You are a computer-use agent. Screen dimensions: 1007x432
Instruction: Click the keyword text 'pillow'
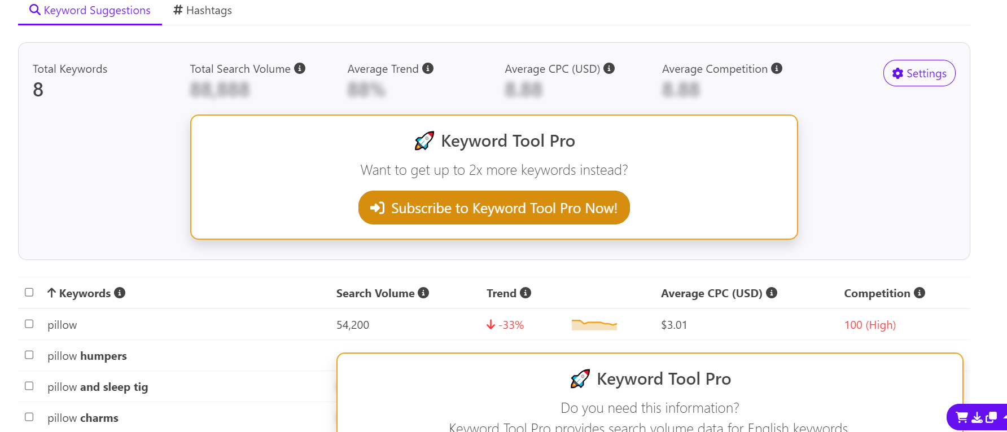tap(62, 325)
